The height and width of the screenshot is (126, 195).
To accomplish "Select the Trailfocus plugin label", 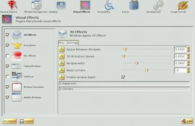I will pos(28,77).
